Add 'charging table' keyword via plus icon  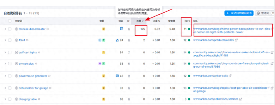(16, 99)
